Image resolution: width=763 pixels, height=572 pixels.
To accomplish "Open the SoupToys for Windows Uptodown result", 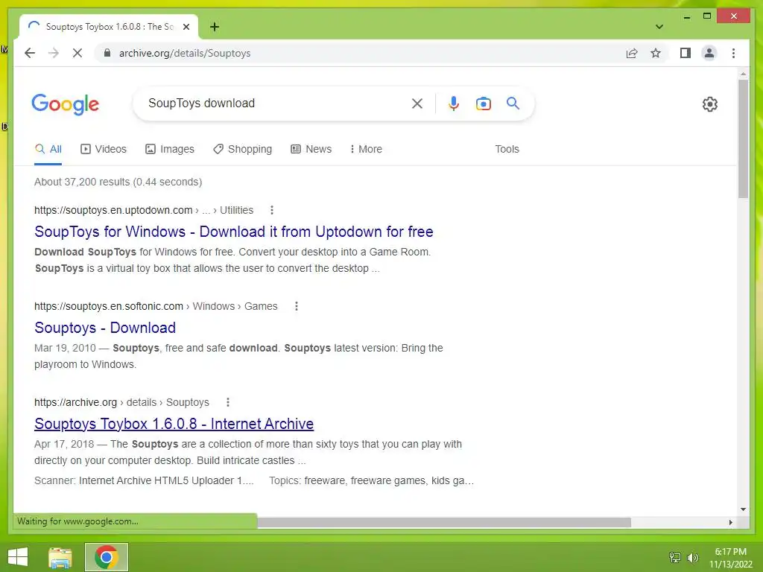I will [x=233, y=232].
